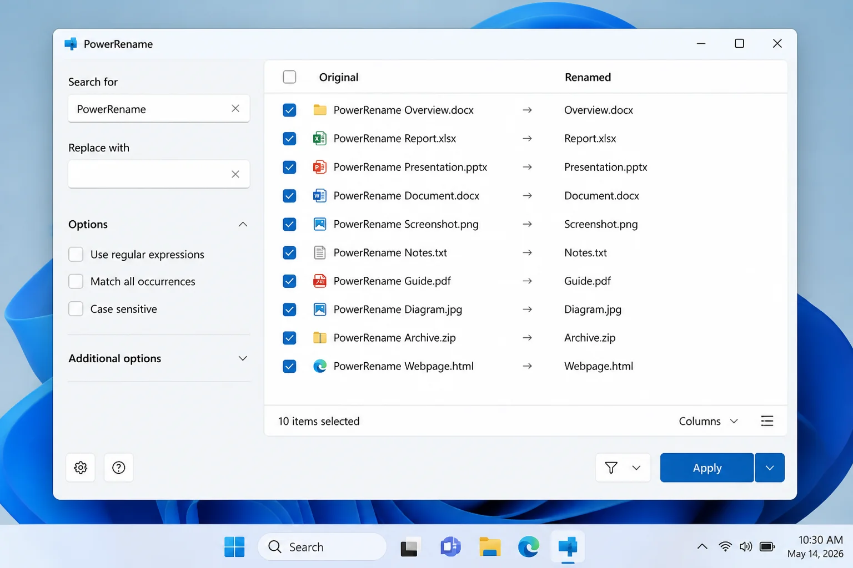Expand Additional options section

(243, 358)
